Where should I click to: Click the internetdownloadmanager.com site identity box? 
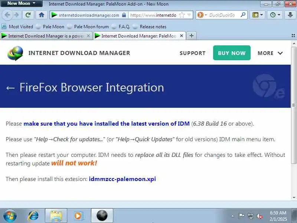point(89,15)
